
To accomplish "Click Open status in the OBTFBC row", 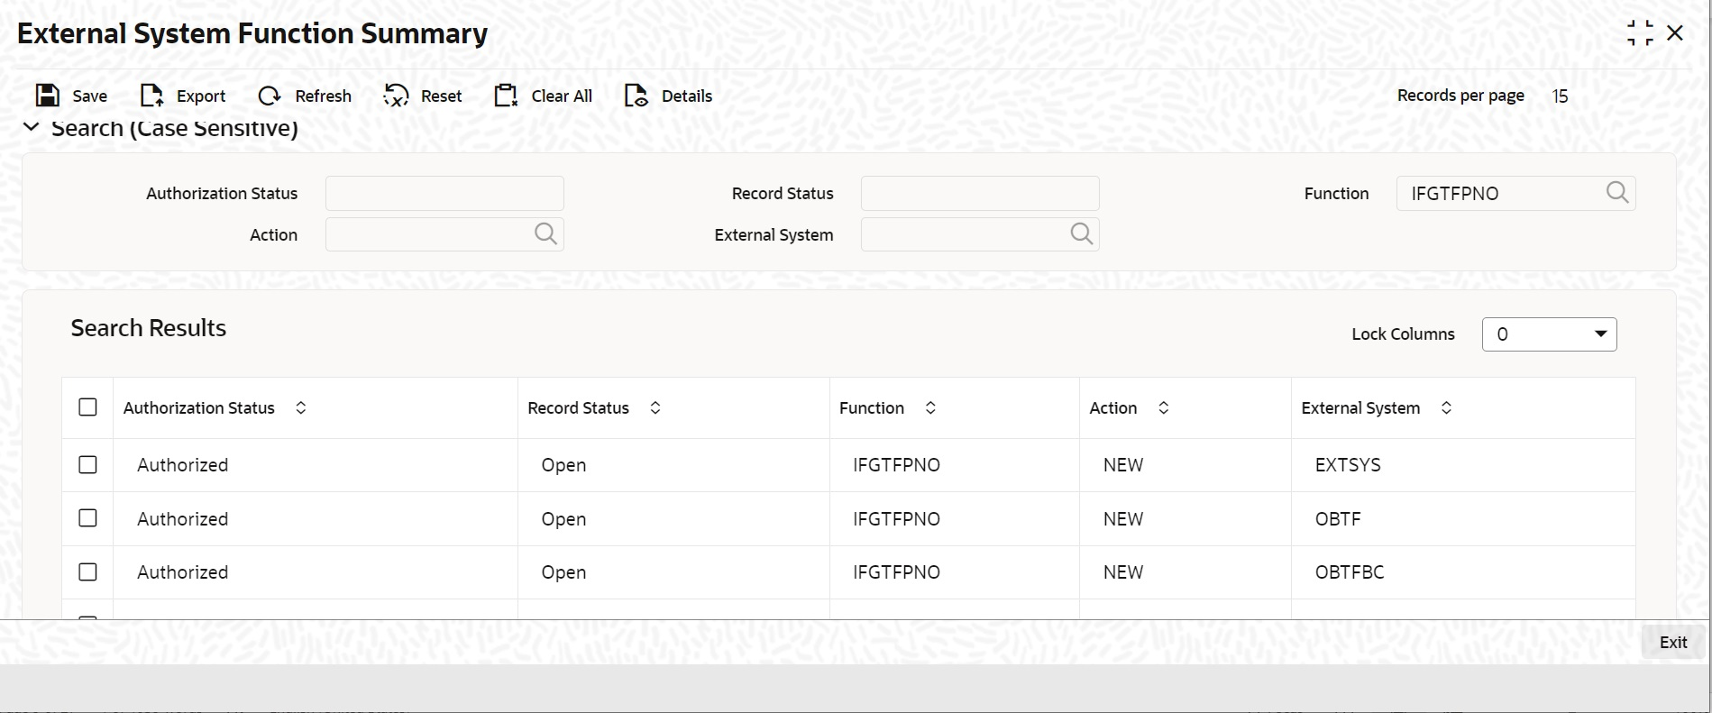I will point(563,573).
